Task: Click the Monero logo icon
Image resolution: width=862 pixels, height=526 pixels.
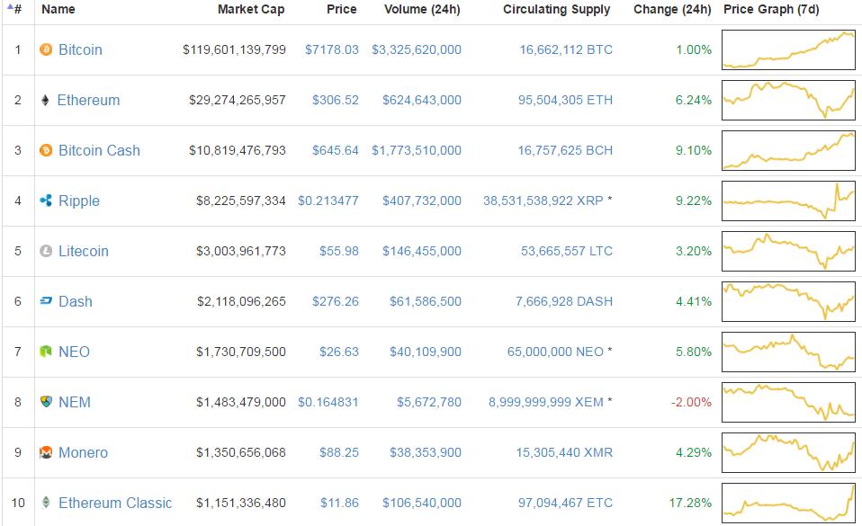Action: pyautogui.click(x=46, y=453)
